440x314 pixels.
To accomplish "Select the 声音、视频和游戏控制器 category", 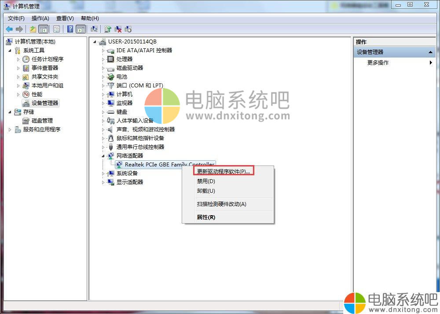I will tap(146, 130).
